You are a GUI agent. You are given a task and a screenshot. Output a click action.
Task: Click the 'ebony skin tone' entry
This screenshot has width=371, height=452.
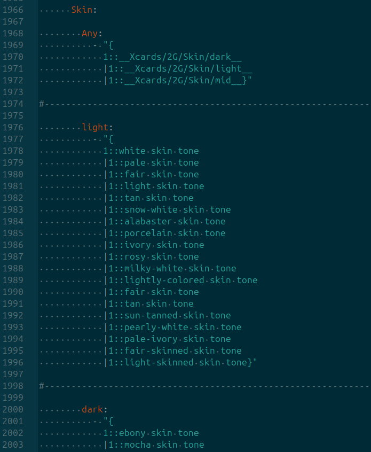159,433
